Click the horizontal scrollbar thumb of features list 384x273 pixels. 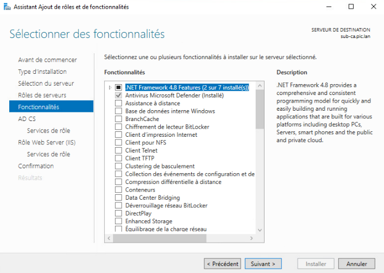click(x=160, y=238)
